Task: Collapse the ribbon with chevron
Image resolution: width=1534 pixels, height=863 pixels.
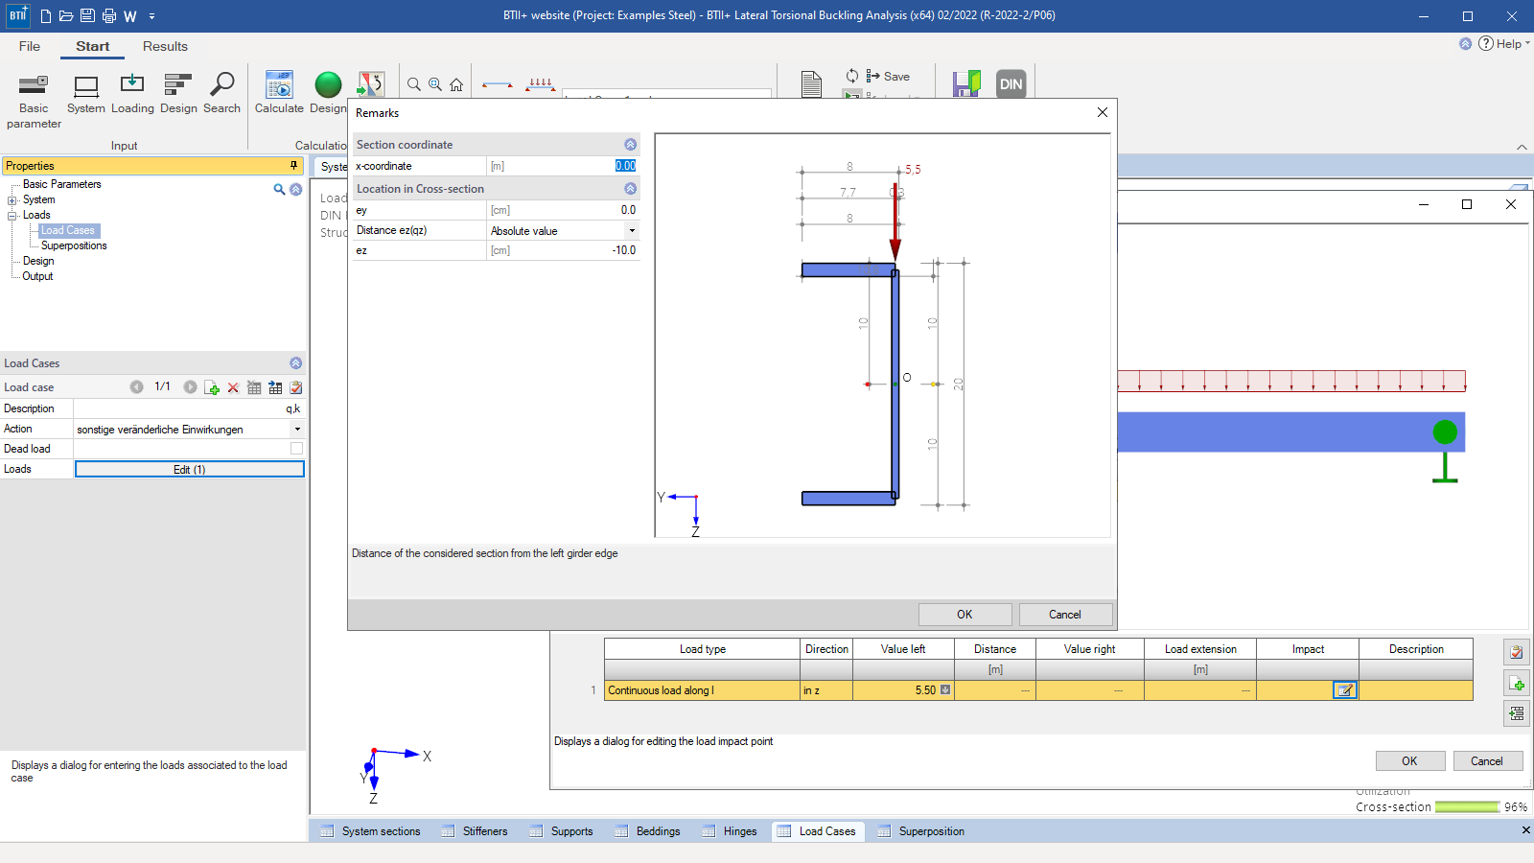Action: pos(1522,147)
